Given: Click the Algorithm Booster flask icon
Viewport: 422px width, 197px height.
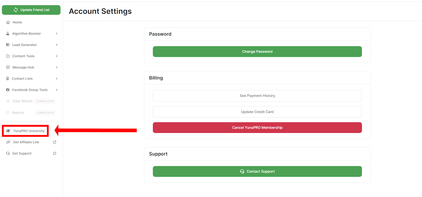Looking at the screenshot, I should pyautogui.click(x=8, y=34).
